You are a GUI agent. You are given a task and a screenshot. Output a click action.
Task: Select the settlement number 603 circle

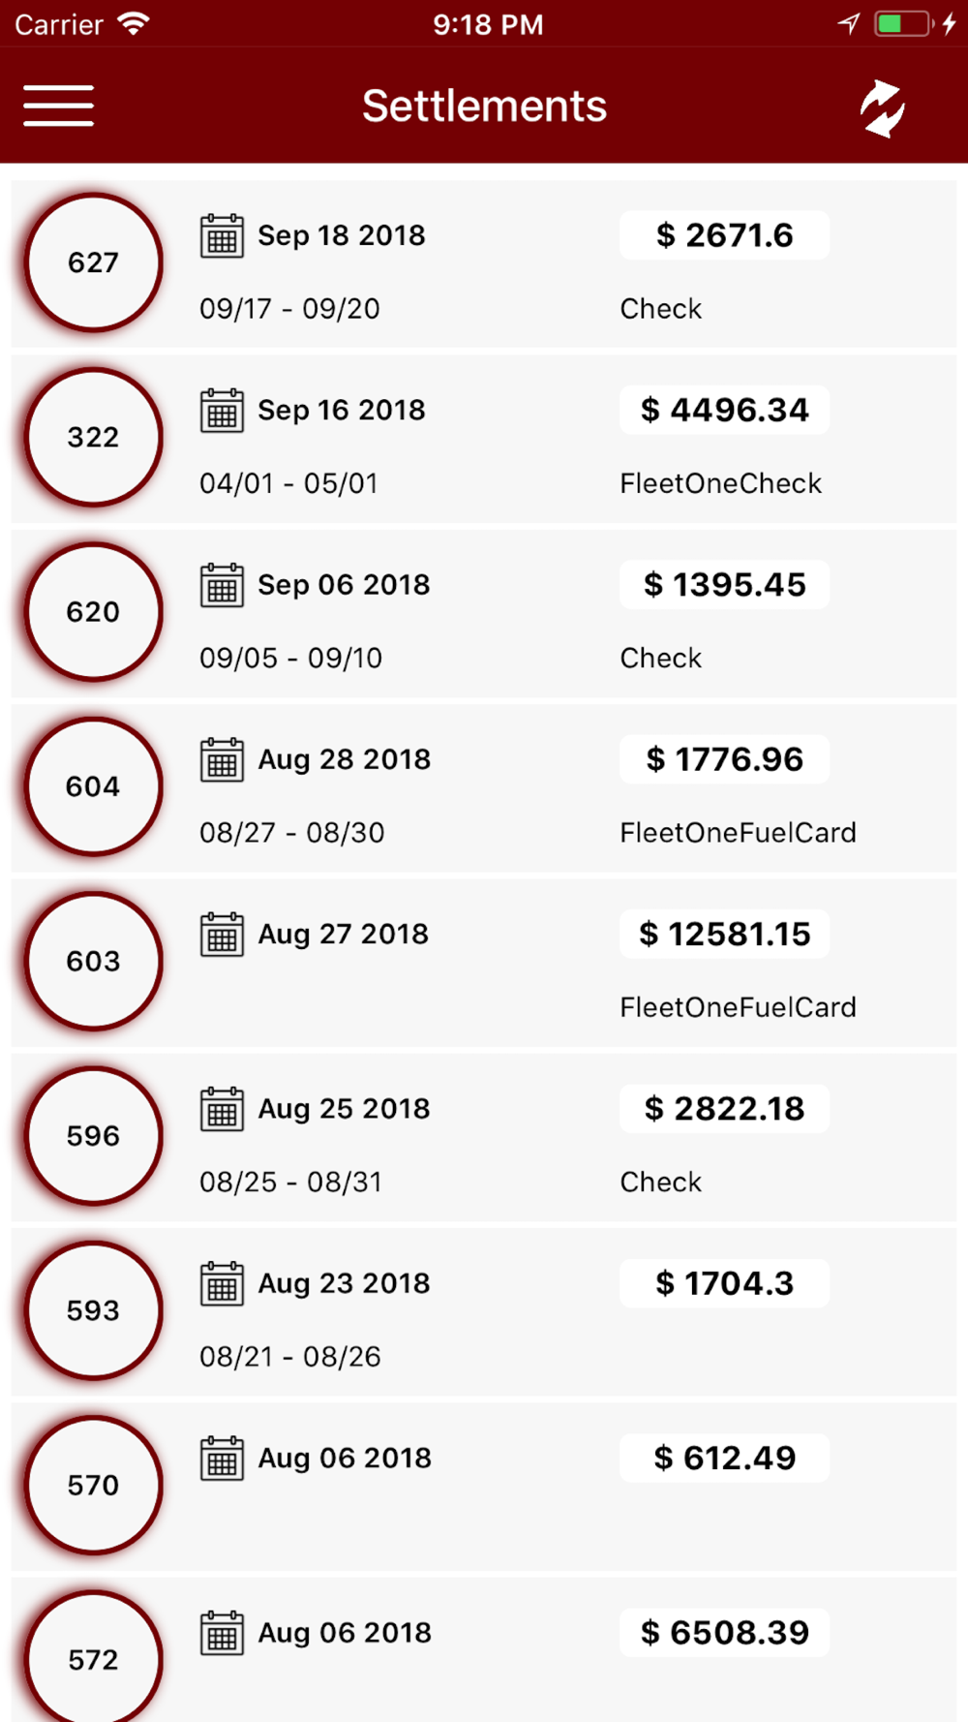93,961
